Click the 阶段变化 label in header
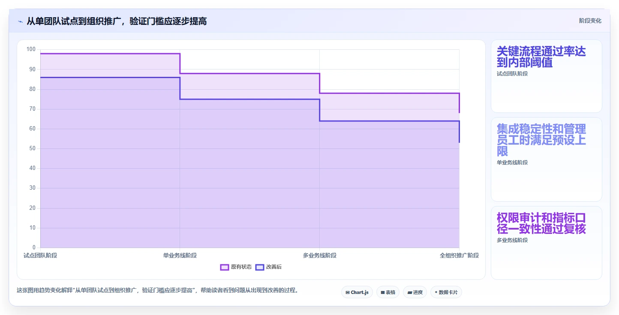619x315 pixels. pyautogui.click(x=590, y=21)
